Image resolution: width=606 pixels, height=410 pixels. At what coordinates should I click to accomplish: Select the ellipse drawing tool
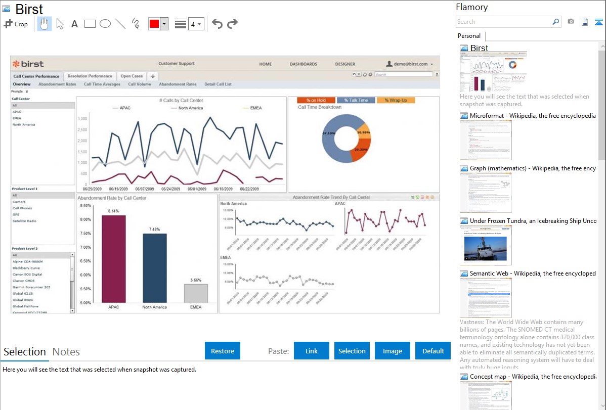[105, 24]
